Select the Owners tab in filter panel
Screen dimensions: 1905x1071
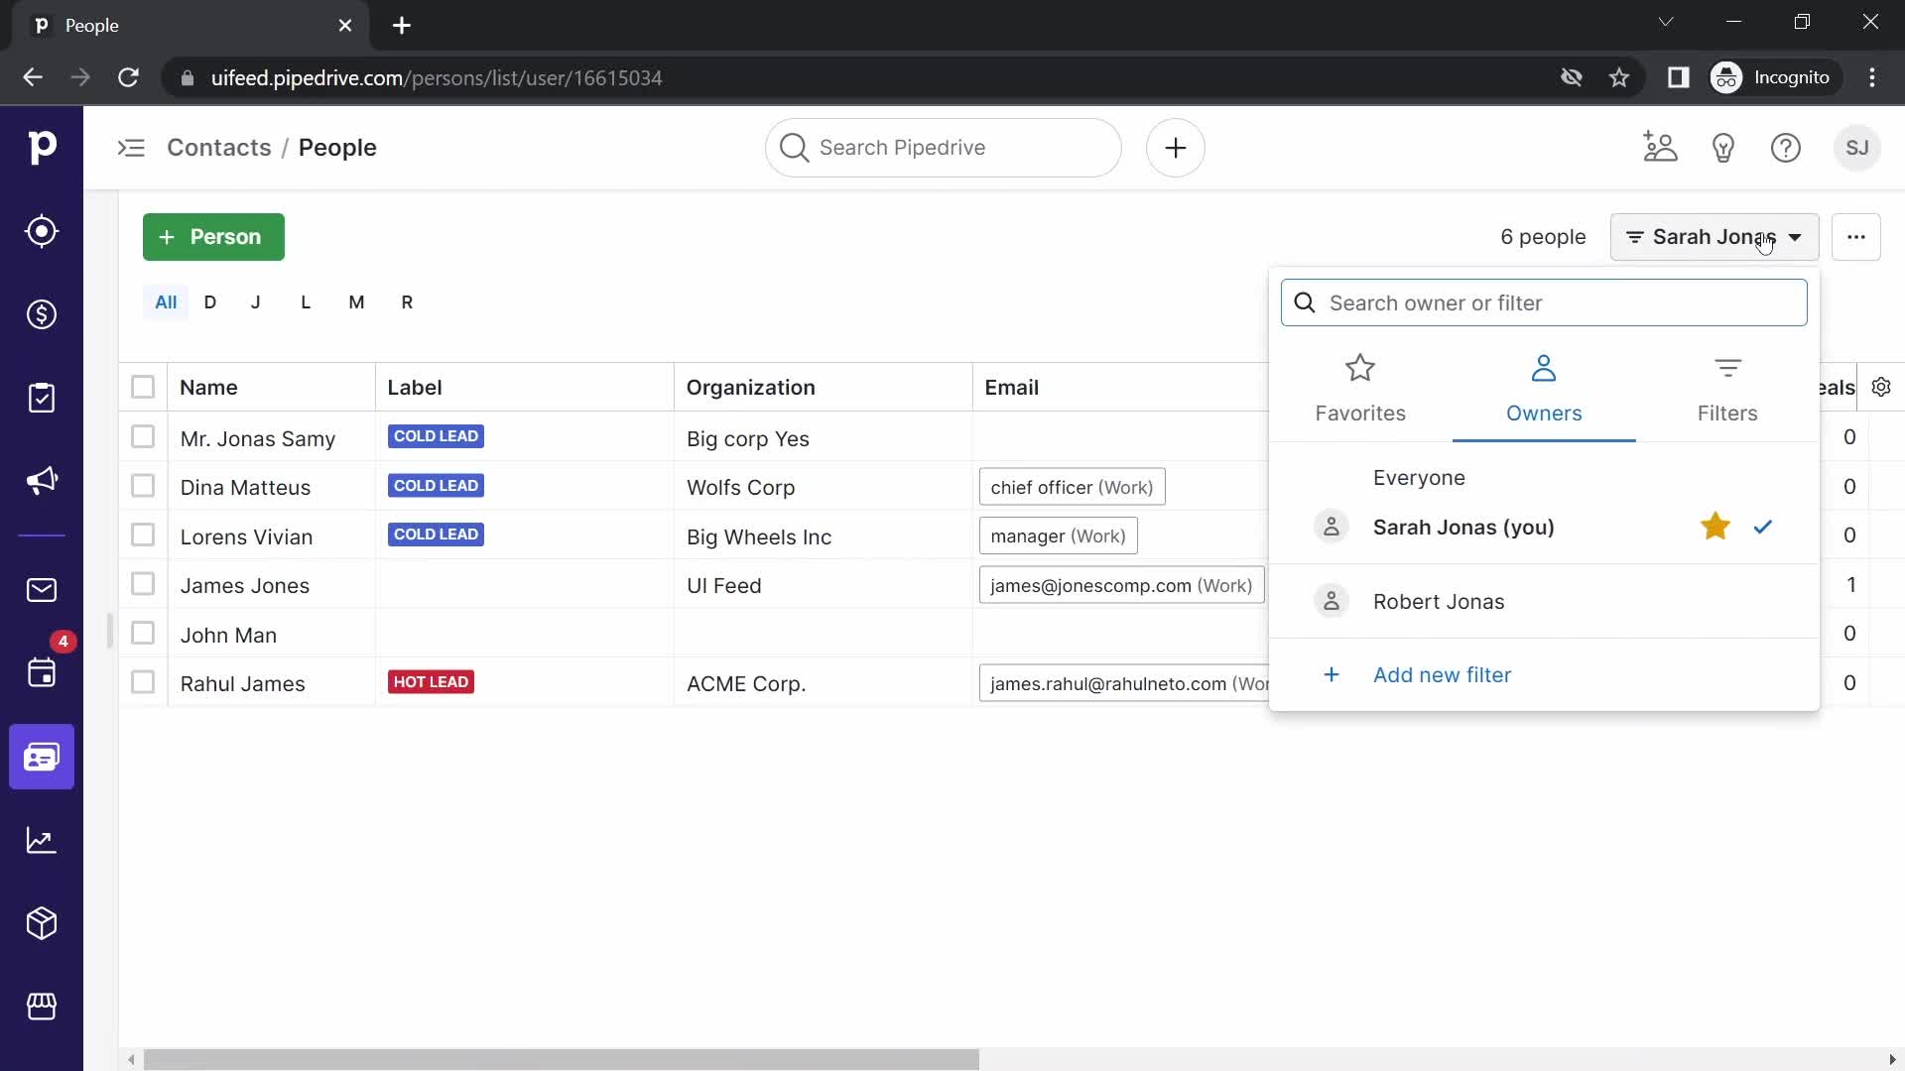click(x=1544, y=386)
